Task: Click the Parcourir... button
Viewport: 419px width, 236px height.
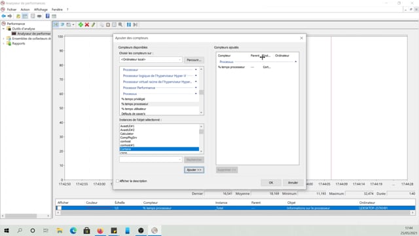Action: point(194,60)
